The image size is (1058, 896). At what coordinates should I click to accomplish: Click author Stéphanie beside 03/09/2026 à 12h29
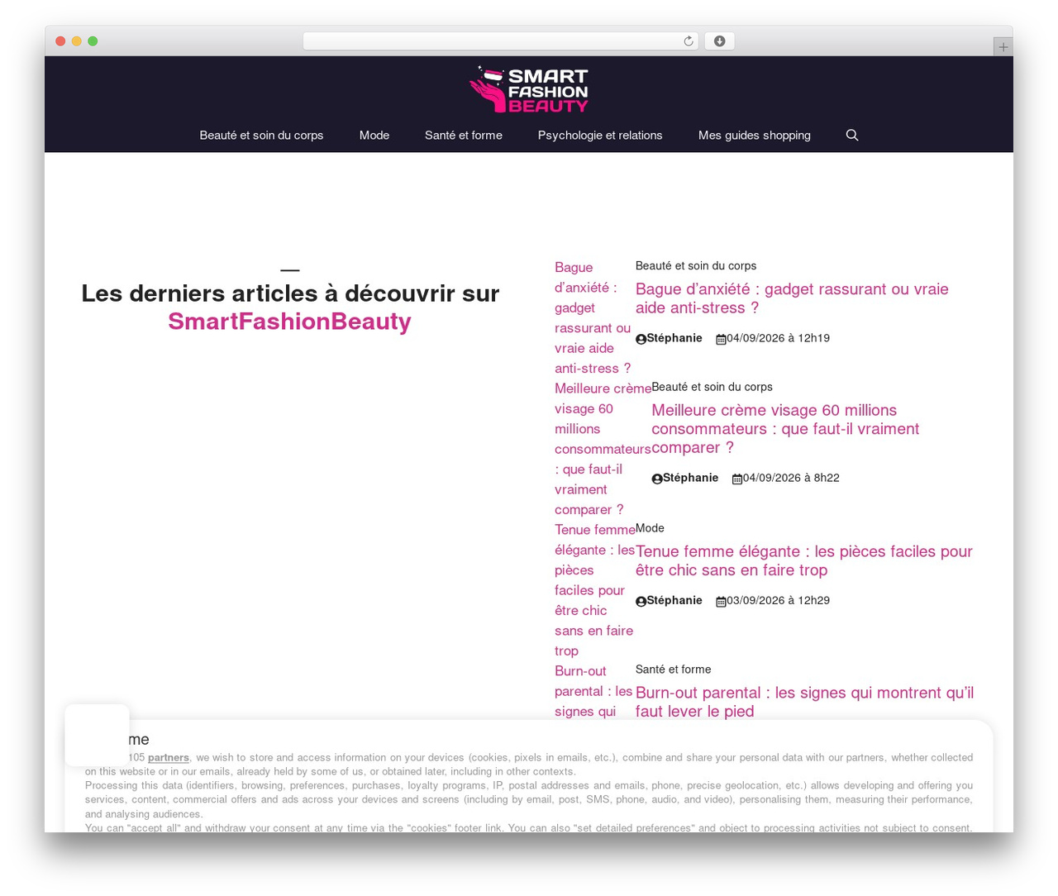pyautogui.click(x=674, y=600)
